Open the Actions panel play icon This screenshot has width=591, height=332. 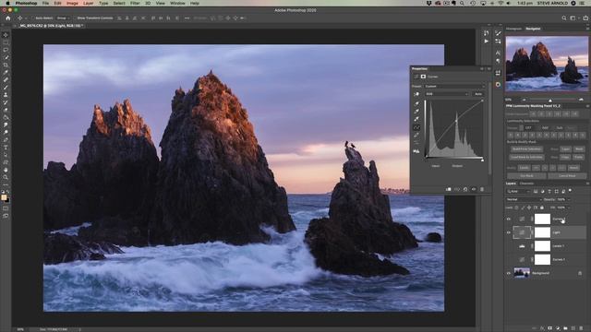pos(487,41)
